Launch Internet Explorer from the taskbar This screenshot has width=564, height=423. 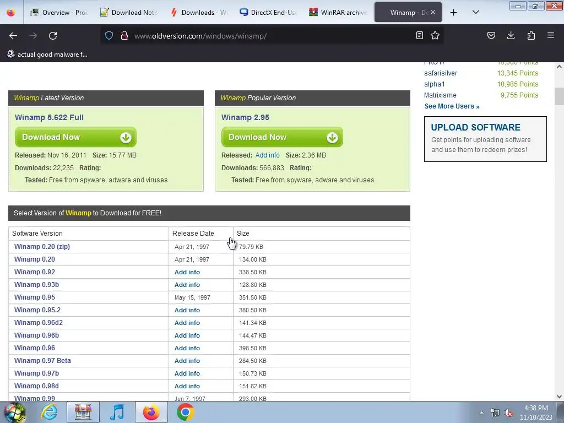pos(49,412)
